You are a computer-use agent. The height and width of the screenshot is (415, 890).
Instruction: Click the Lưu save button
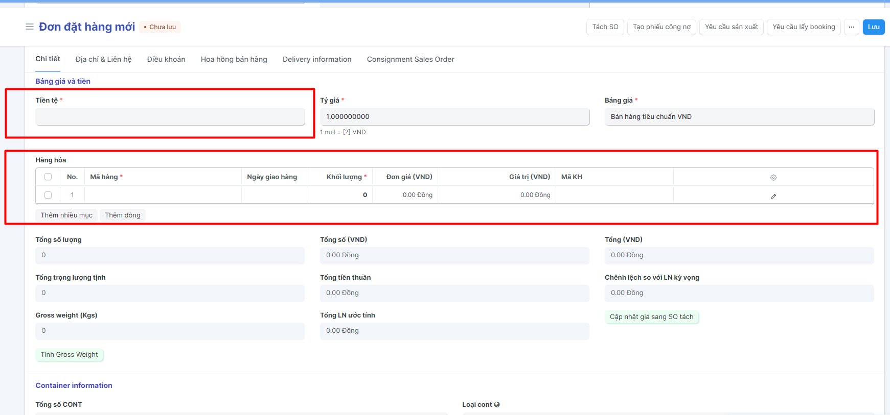[x=873, y=27]
